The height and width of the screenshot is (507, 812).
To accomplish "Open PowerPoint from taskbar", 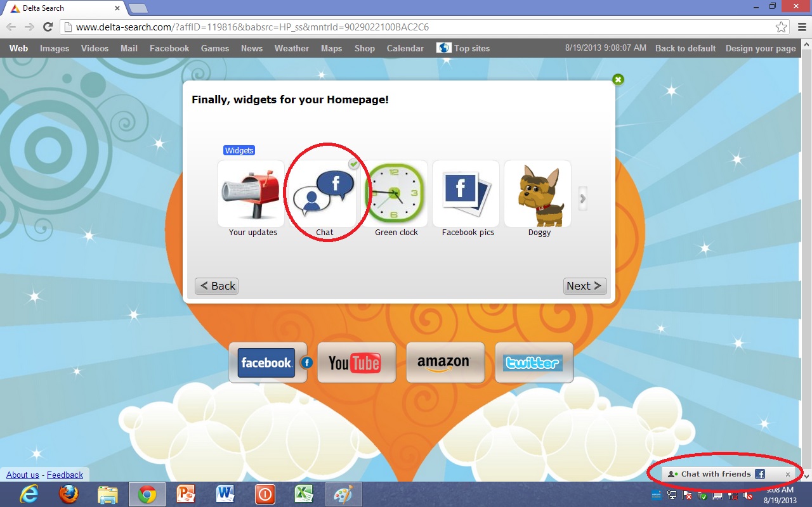I will click(187, 494).
